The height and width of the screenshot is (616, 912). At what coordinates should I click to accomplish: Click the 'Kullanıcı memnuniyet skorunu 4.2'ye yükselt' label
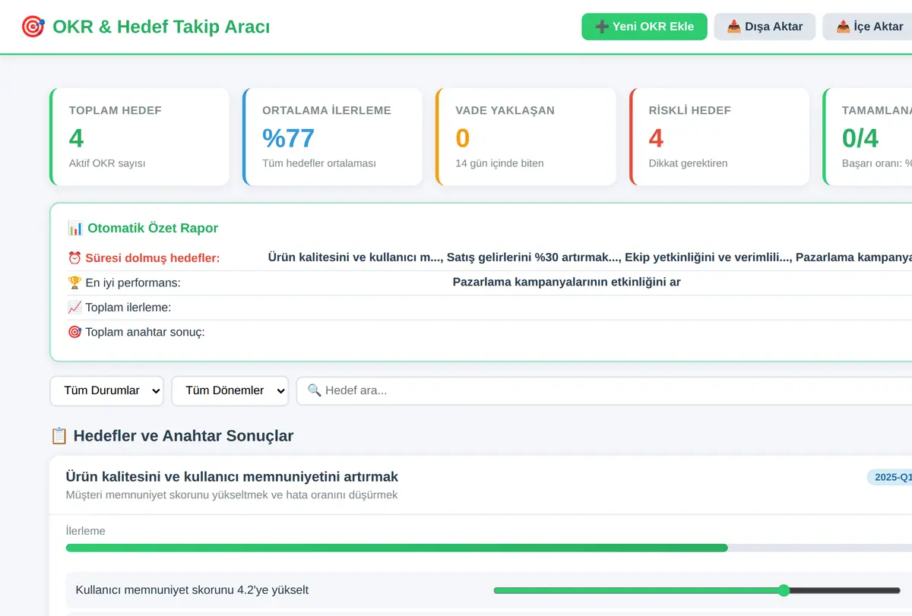point(192,590)
